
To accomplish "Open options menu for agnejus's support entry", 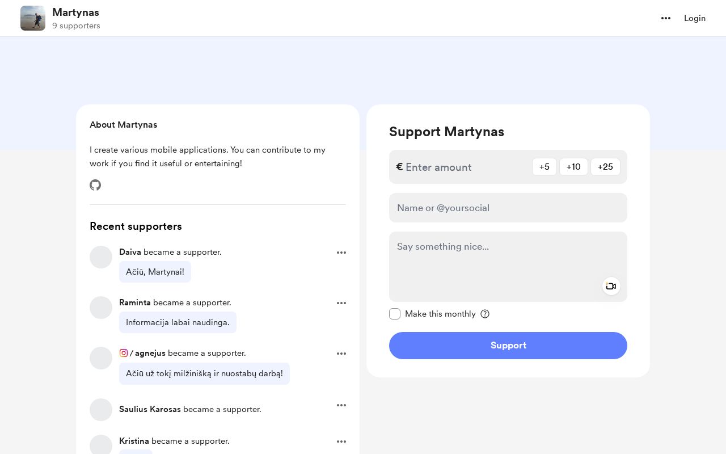I will (x=341, y=354).
